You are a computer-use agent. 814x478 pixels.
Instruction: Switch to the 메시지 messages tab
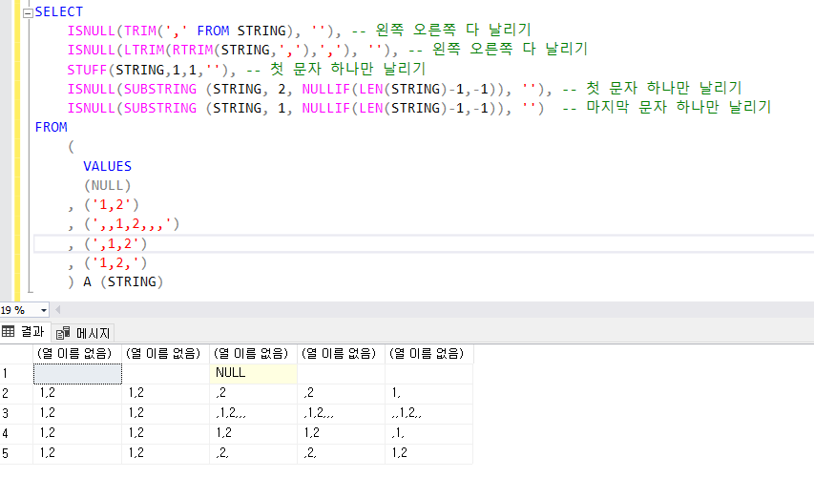tap(84, 333)
